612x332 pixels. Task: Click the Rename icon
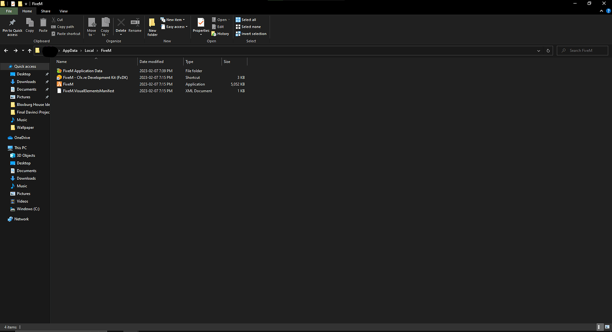click(x=134, y=26)
